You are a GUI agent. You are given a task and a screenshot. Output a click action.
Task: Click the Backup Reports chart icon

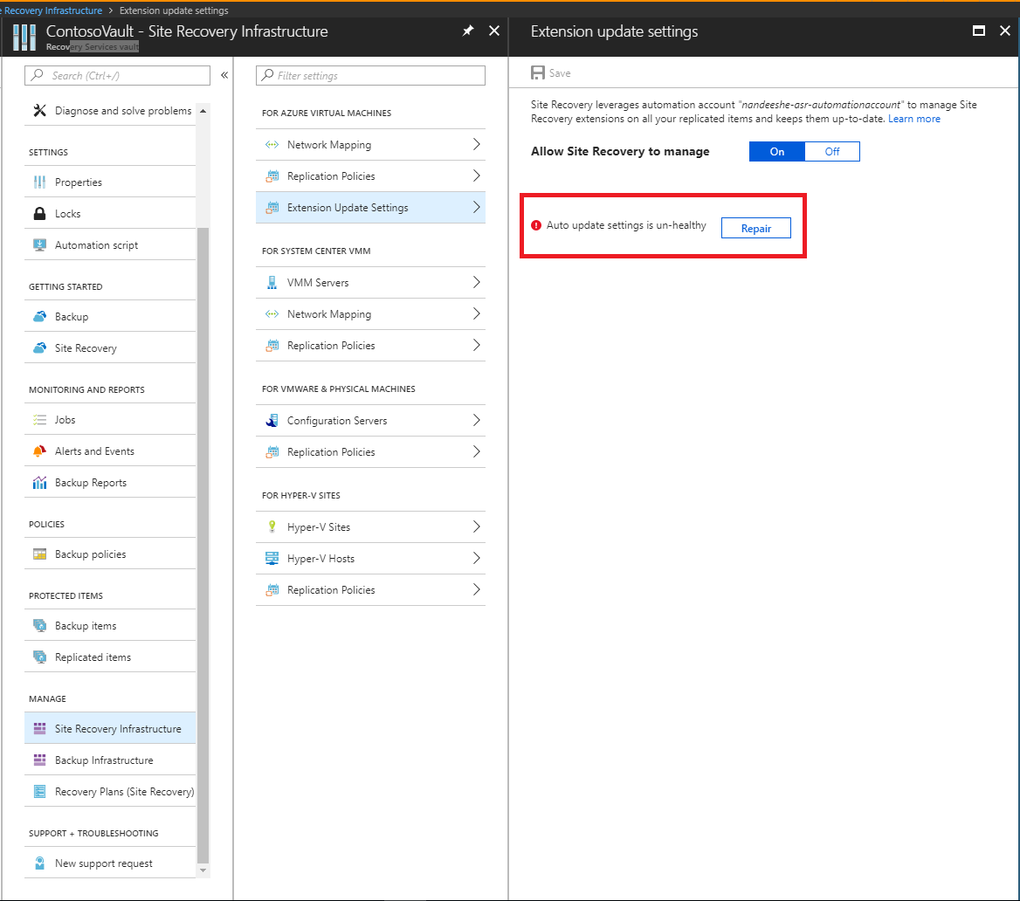[39, 482]
